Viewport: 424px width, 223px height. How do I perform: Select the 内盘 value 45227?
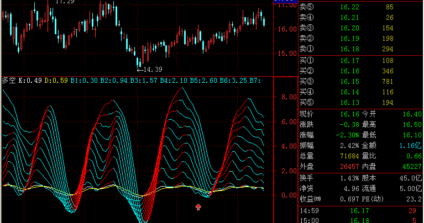[412, 167]
